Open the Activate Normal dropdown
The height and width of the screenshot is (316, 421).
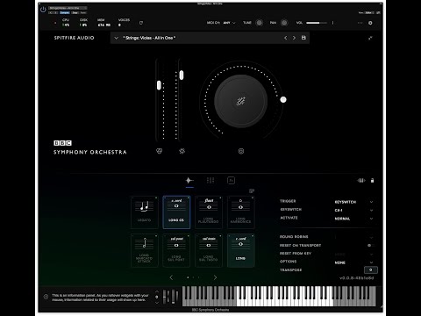tap(353, 219)
